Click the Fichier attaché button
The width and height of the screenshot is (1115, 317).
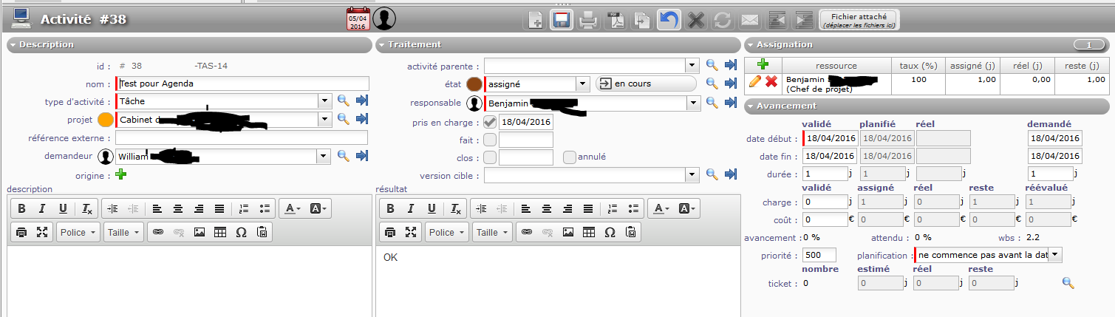click(x=859, y=20)
